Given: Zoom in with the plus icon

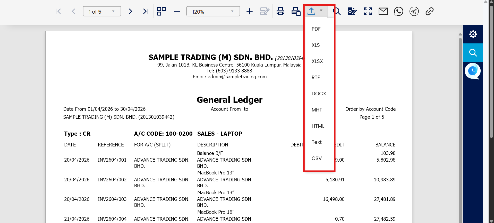Looking at the screenshot, I should click(250, 11).
